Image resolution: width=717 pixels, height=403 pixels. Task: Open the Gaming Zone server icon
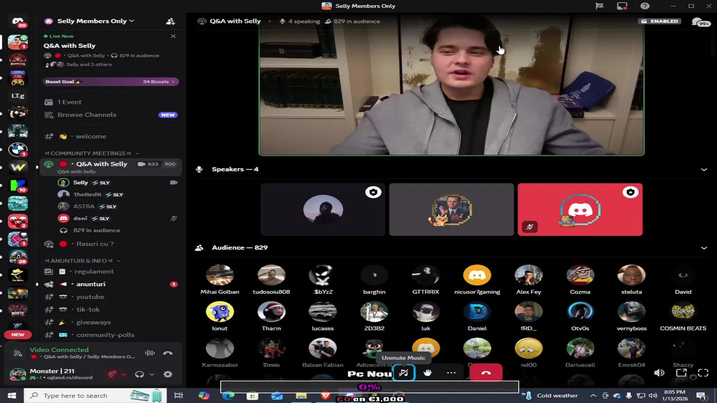(18, 77)
